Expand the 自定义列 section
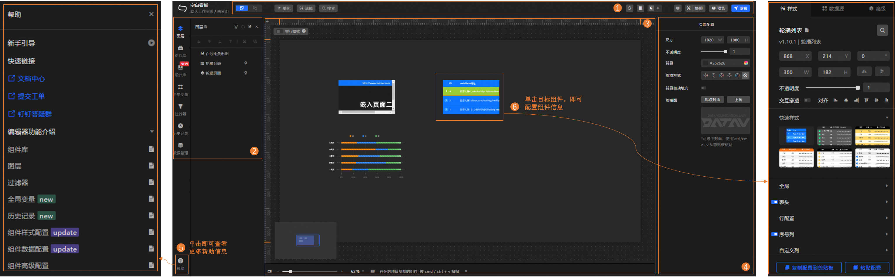 [887, 250]
